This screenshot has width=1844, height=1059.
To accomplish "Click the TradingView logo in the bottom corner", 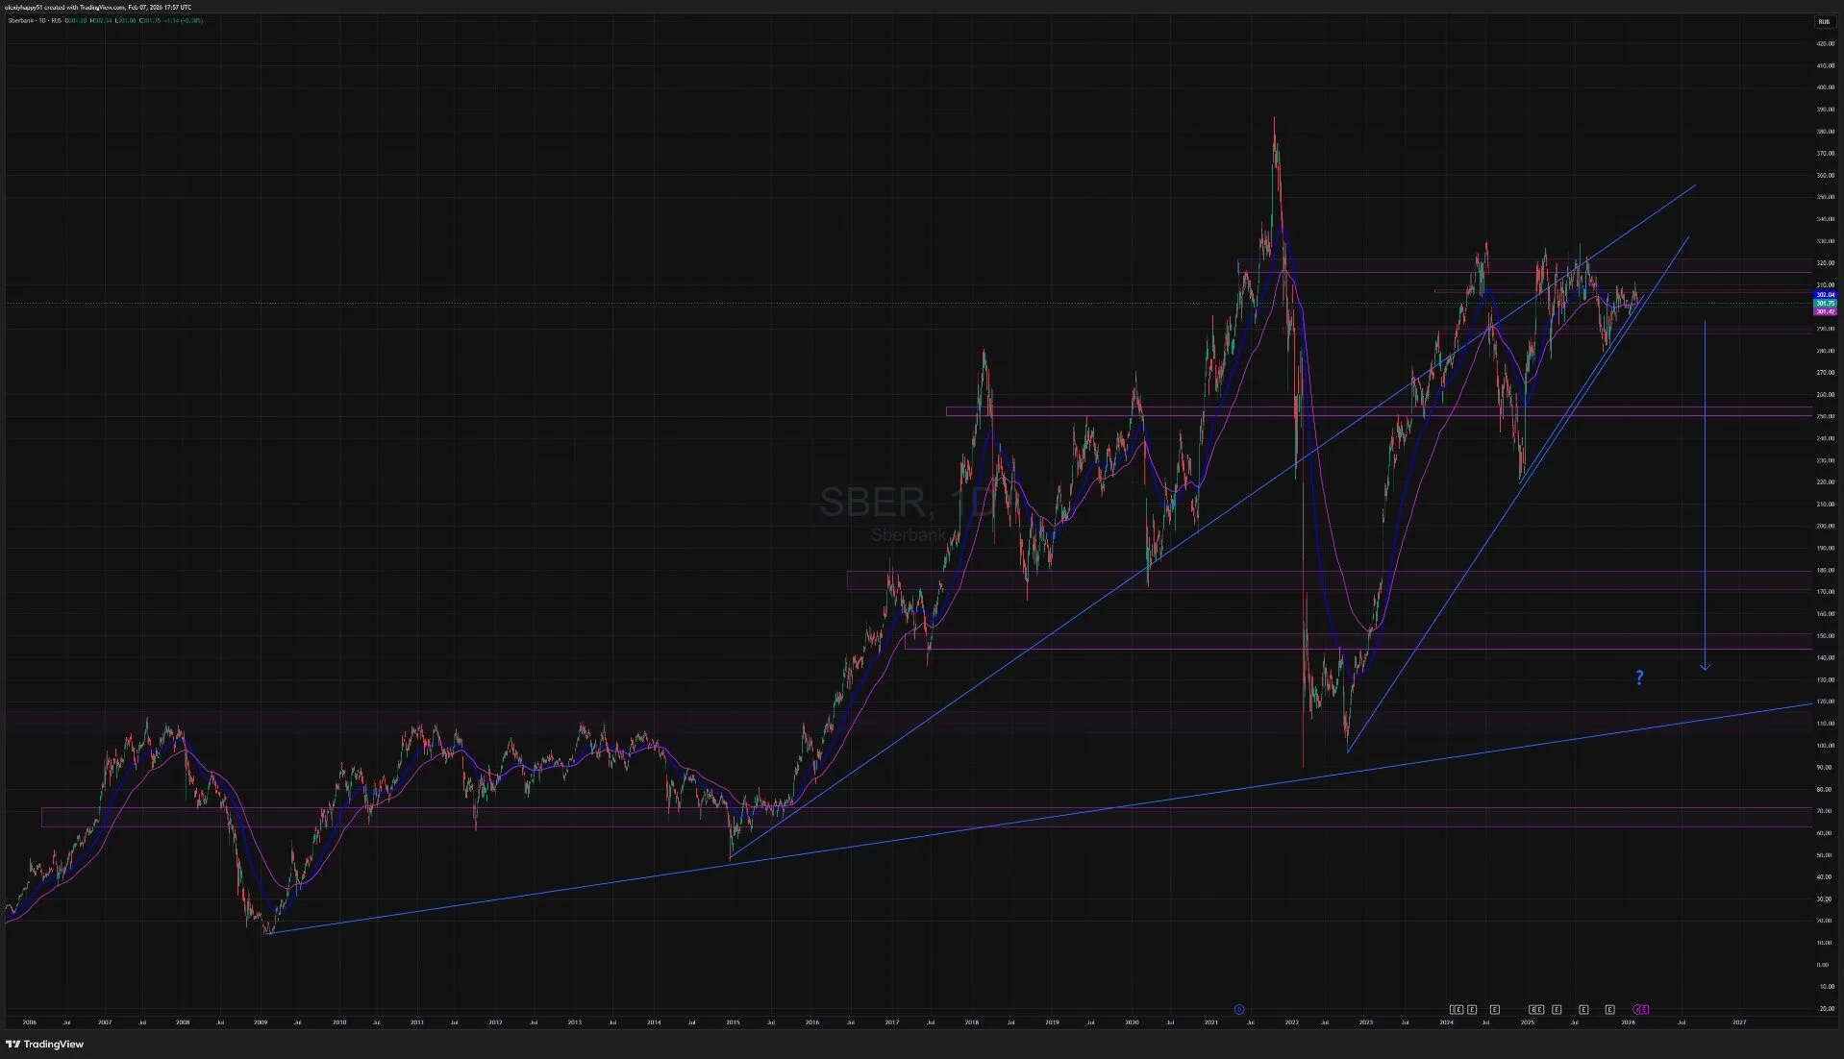I will (x=45, y=1044).
